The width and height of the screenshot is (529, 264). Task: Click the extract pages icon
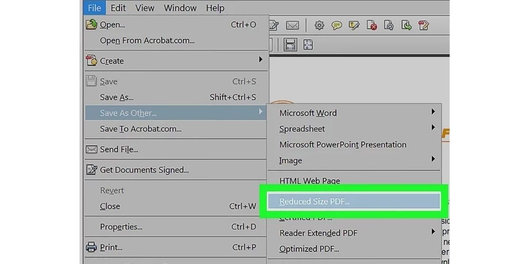pyautogui.click(x=406, y=26)
